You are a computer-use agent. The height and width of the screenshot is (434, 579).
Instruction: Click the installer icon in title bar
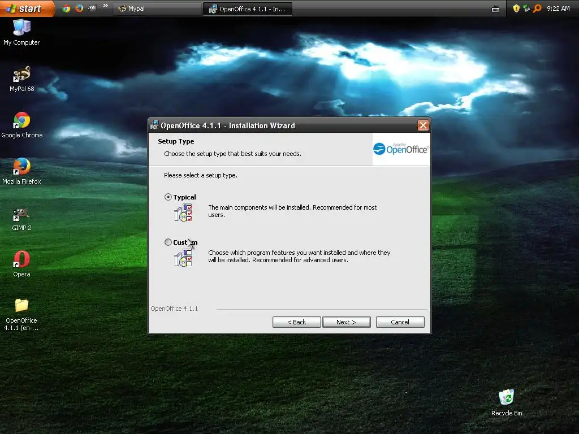tap(154, 125)
